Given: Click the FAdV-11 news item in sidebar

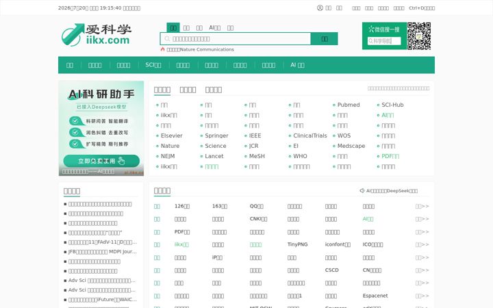Looking at the screenshot, I should (102, 242).
